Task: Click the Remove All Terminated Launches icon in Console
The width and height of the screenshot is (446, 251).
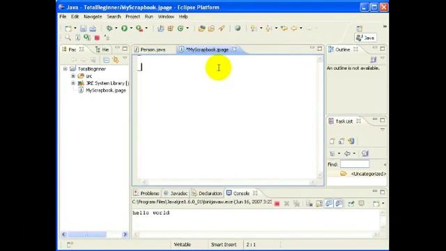Action: [296, 204]
